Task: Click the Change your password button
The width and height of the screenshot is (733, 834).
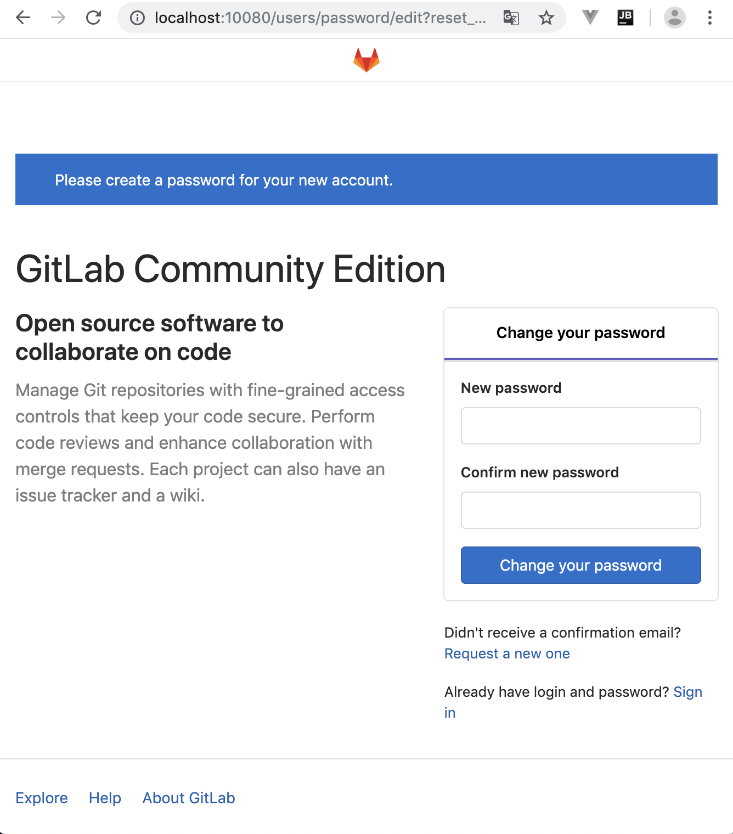Action: pyautogui.click(x=581, y=565)
